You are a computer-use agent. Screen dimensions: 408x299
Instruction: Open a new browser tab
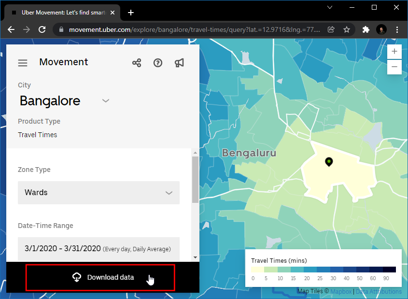tap(131, 13)
